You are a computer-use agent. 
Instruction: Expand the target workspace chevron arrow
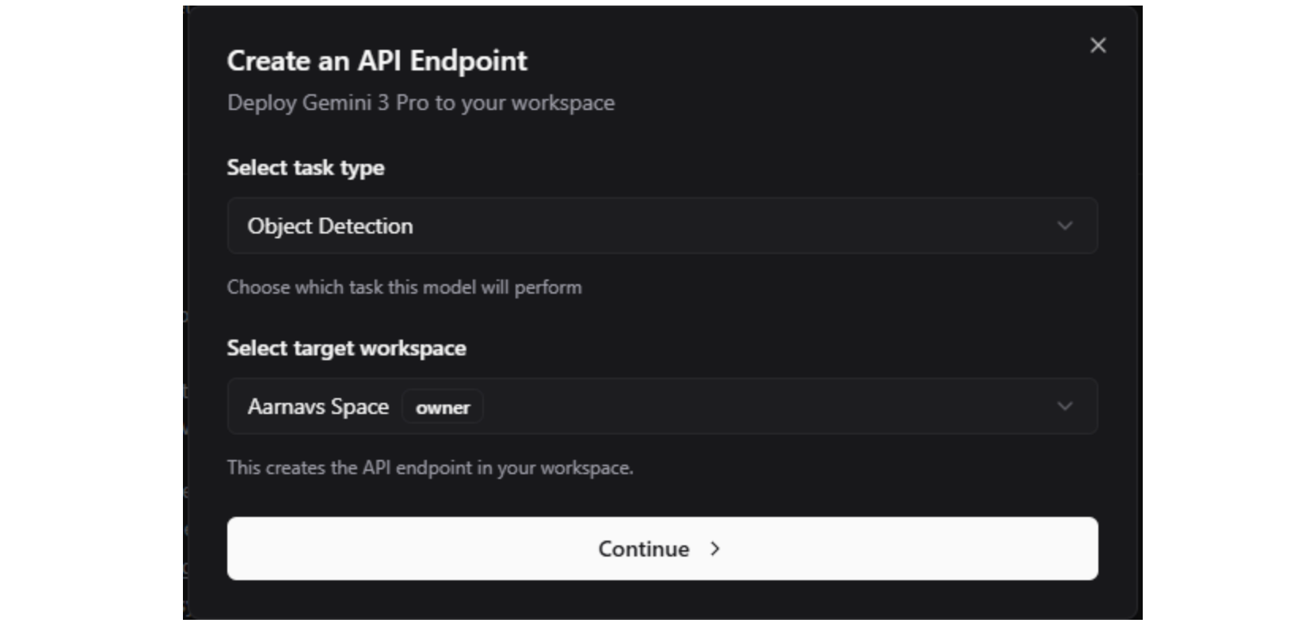point(1064,406)
